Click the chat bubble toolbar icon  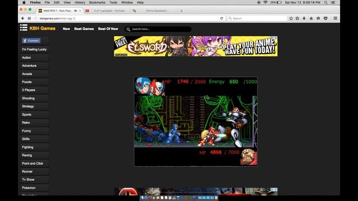pos(318,18)
